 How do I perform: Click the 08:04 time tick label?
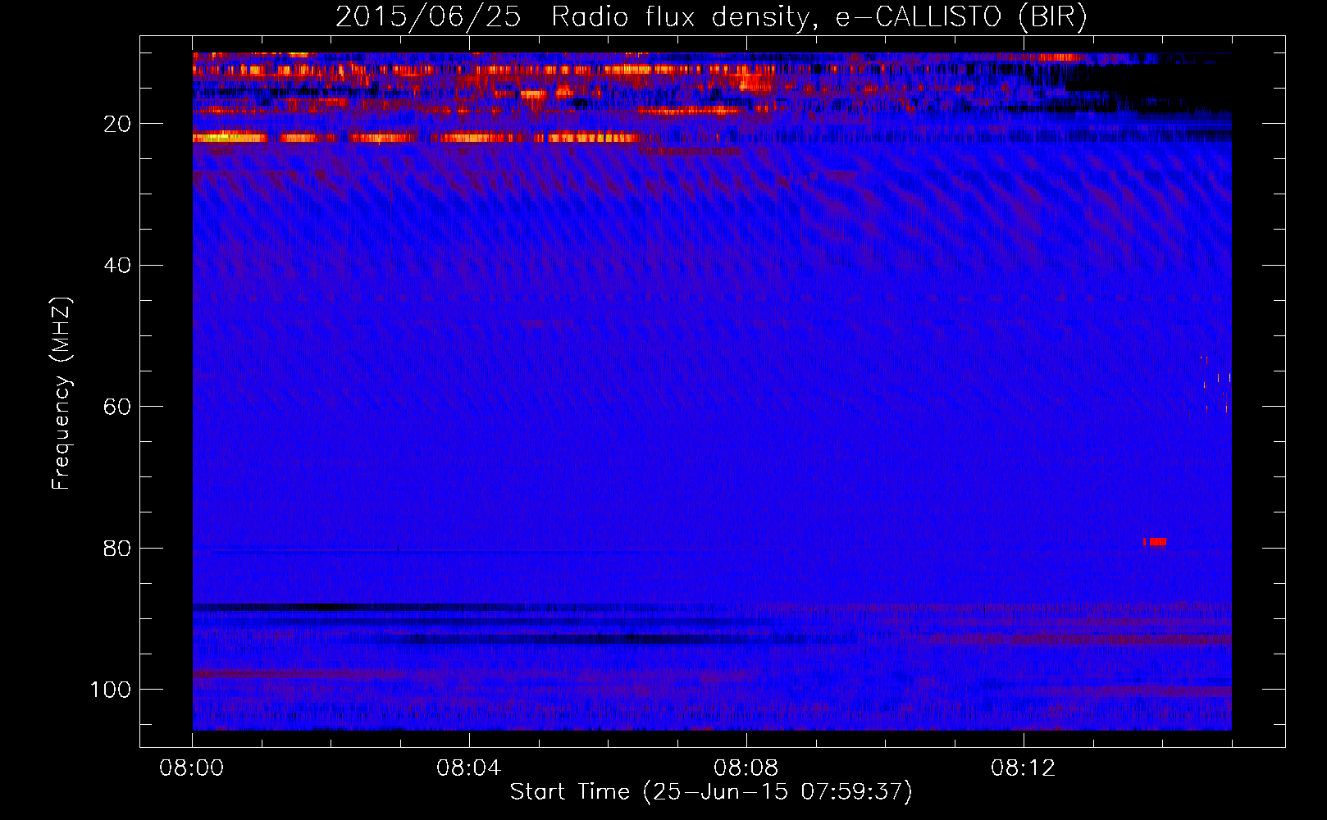click(469, 768)
